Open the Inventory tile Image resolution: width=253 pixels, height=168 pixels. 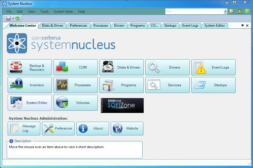coord(30,85)
